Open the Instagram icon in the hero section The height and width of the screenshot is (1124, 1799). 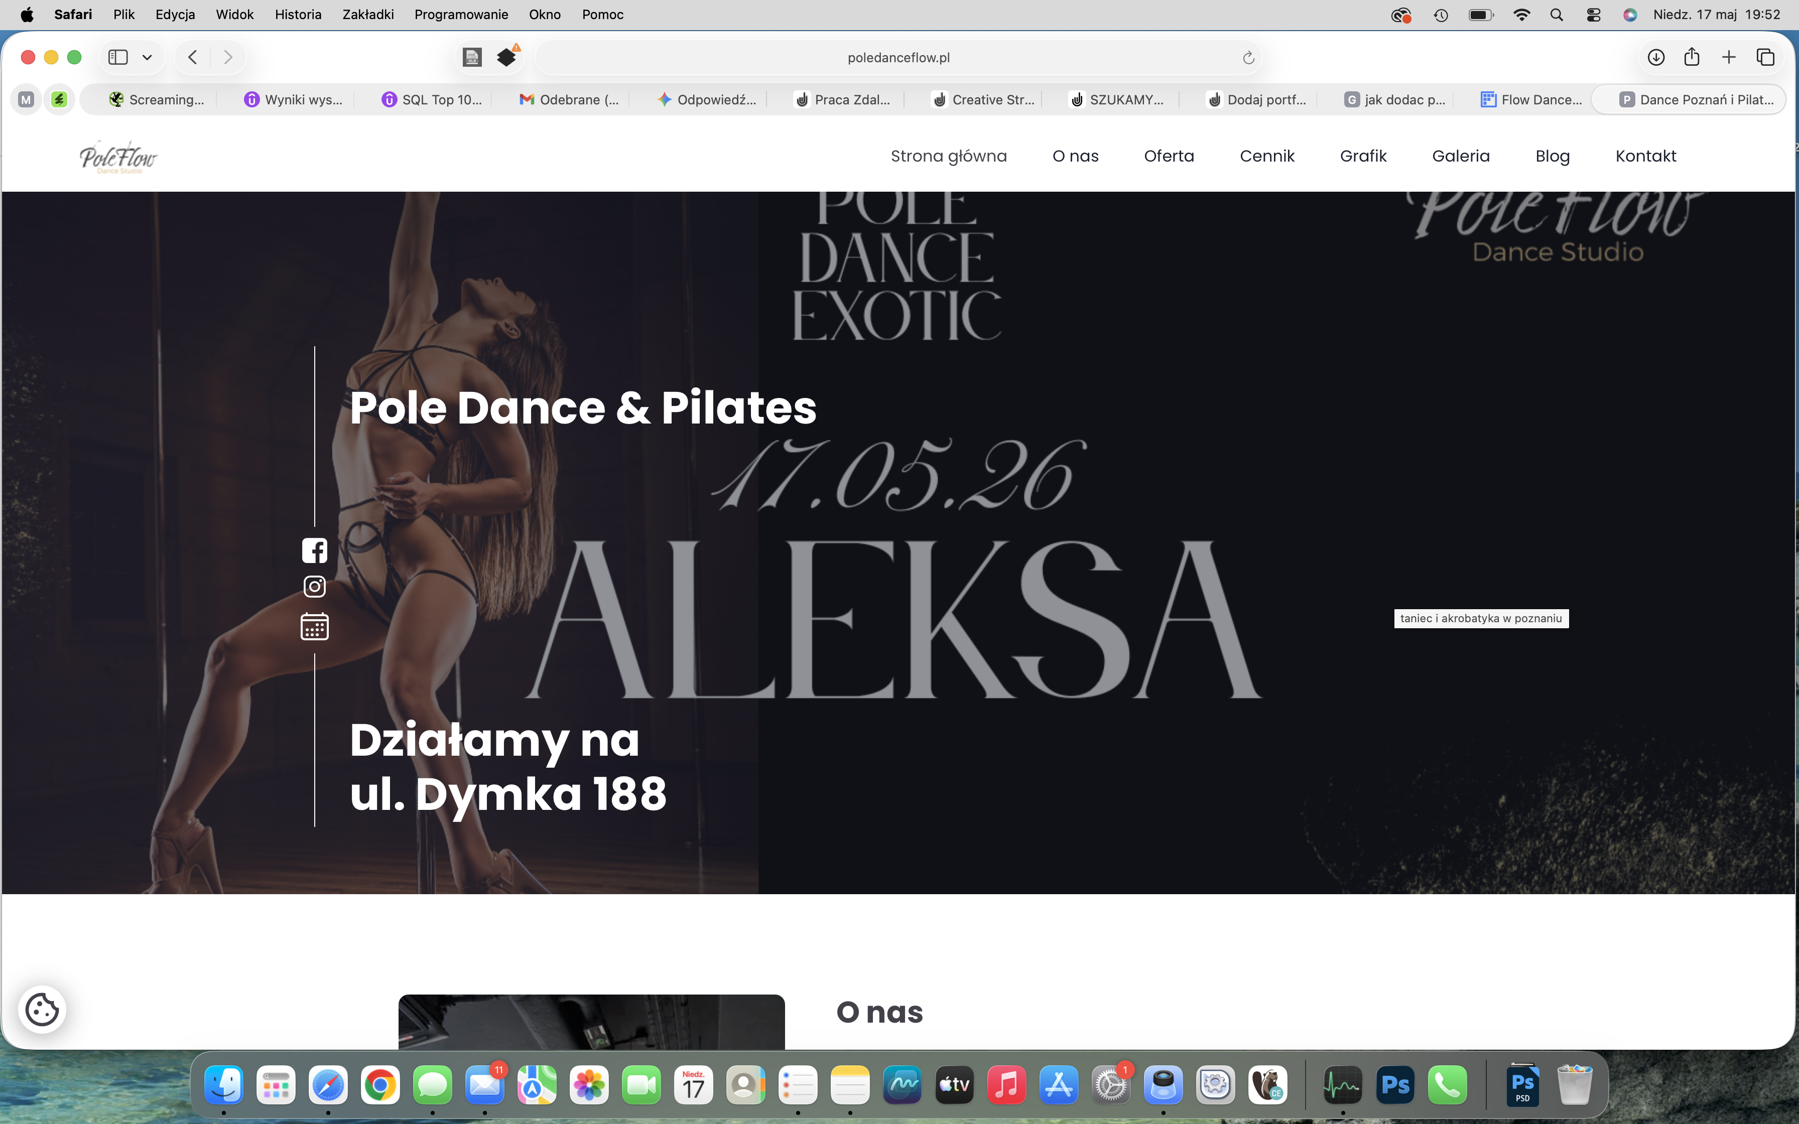314,587
